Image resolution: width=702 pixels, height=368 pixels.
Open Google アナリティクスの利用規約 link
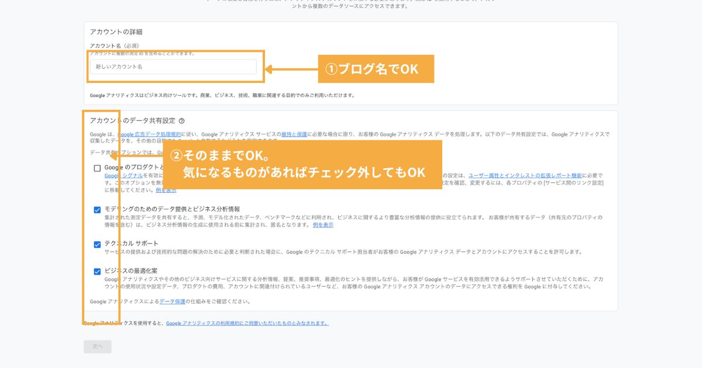click(247, 323)
